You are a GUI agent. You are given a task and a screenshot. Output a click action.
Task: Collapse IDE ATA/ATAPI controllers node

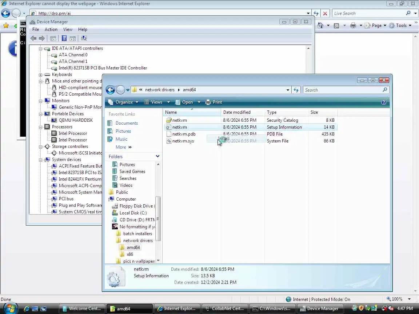point(41,49)
